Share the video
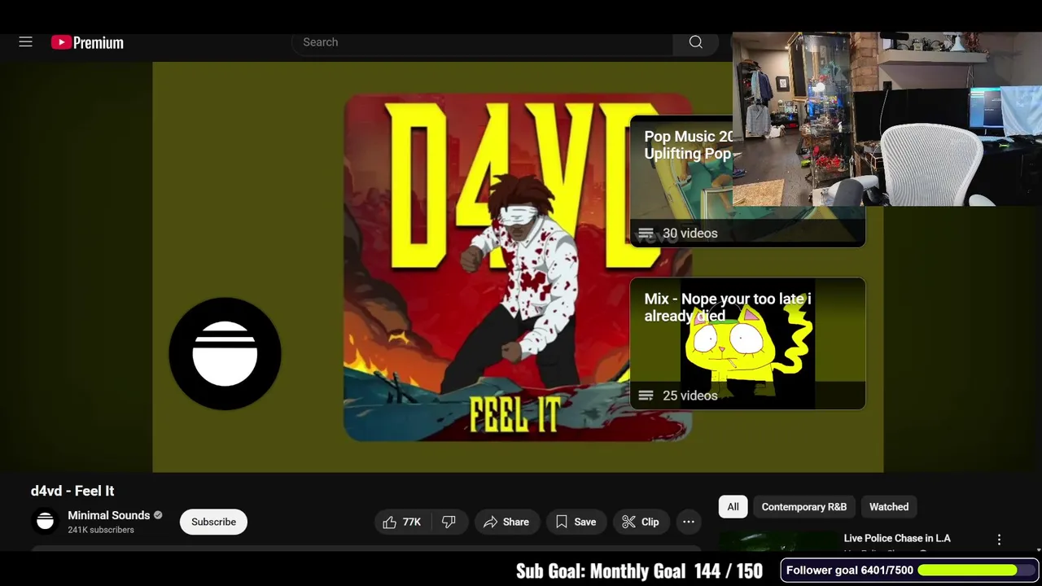 tap(506, 522)
